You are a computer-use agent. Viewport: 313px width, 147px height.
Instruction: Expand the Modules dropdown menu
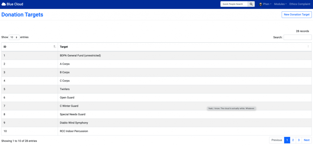[x=280, y=4]
